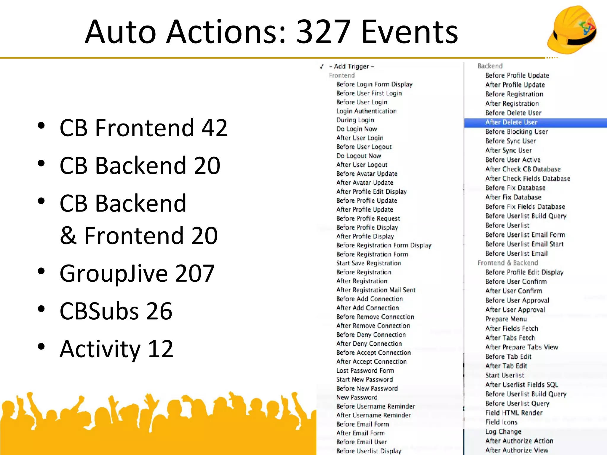Pick the 'Field Icons' option
The height and width of the screenshot is (455, 607).
point(501,422)
